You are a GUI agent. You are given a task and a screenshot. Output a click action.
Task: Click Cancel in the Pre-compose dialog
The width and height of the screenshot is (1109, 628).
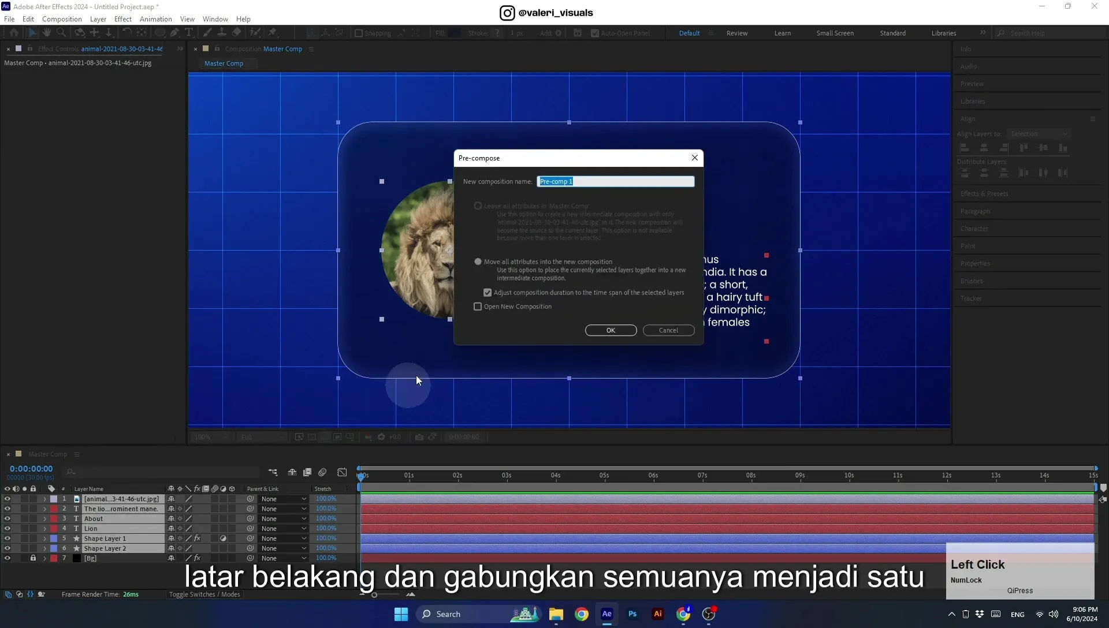tap(669, 330)
